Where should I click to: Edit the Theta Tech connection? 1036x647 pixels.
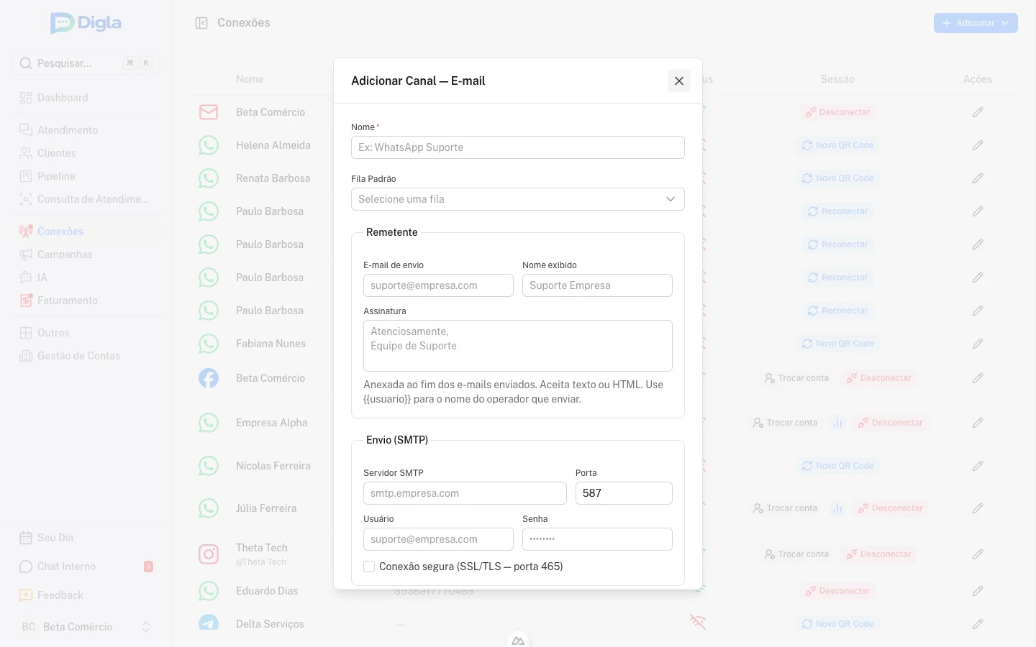coord(978,554)
